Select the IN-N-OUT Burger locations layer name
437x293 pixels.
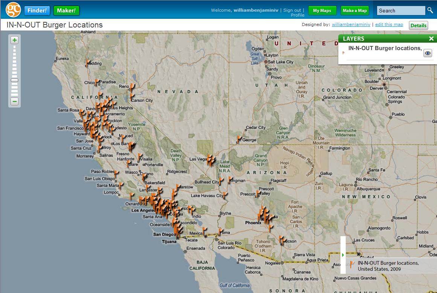[x=385, y=48]
